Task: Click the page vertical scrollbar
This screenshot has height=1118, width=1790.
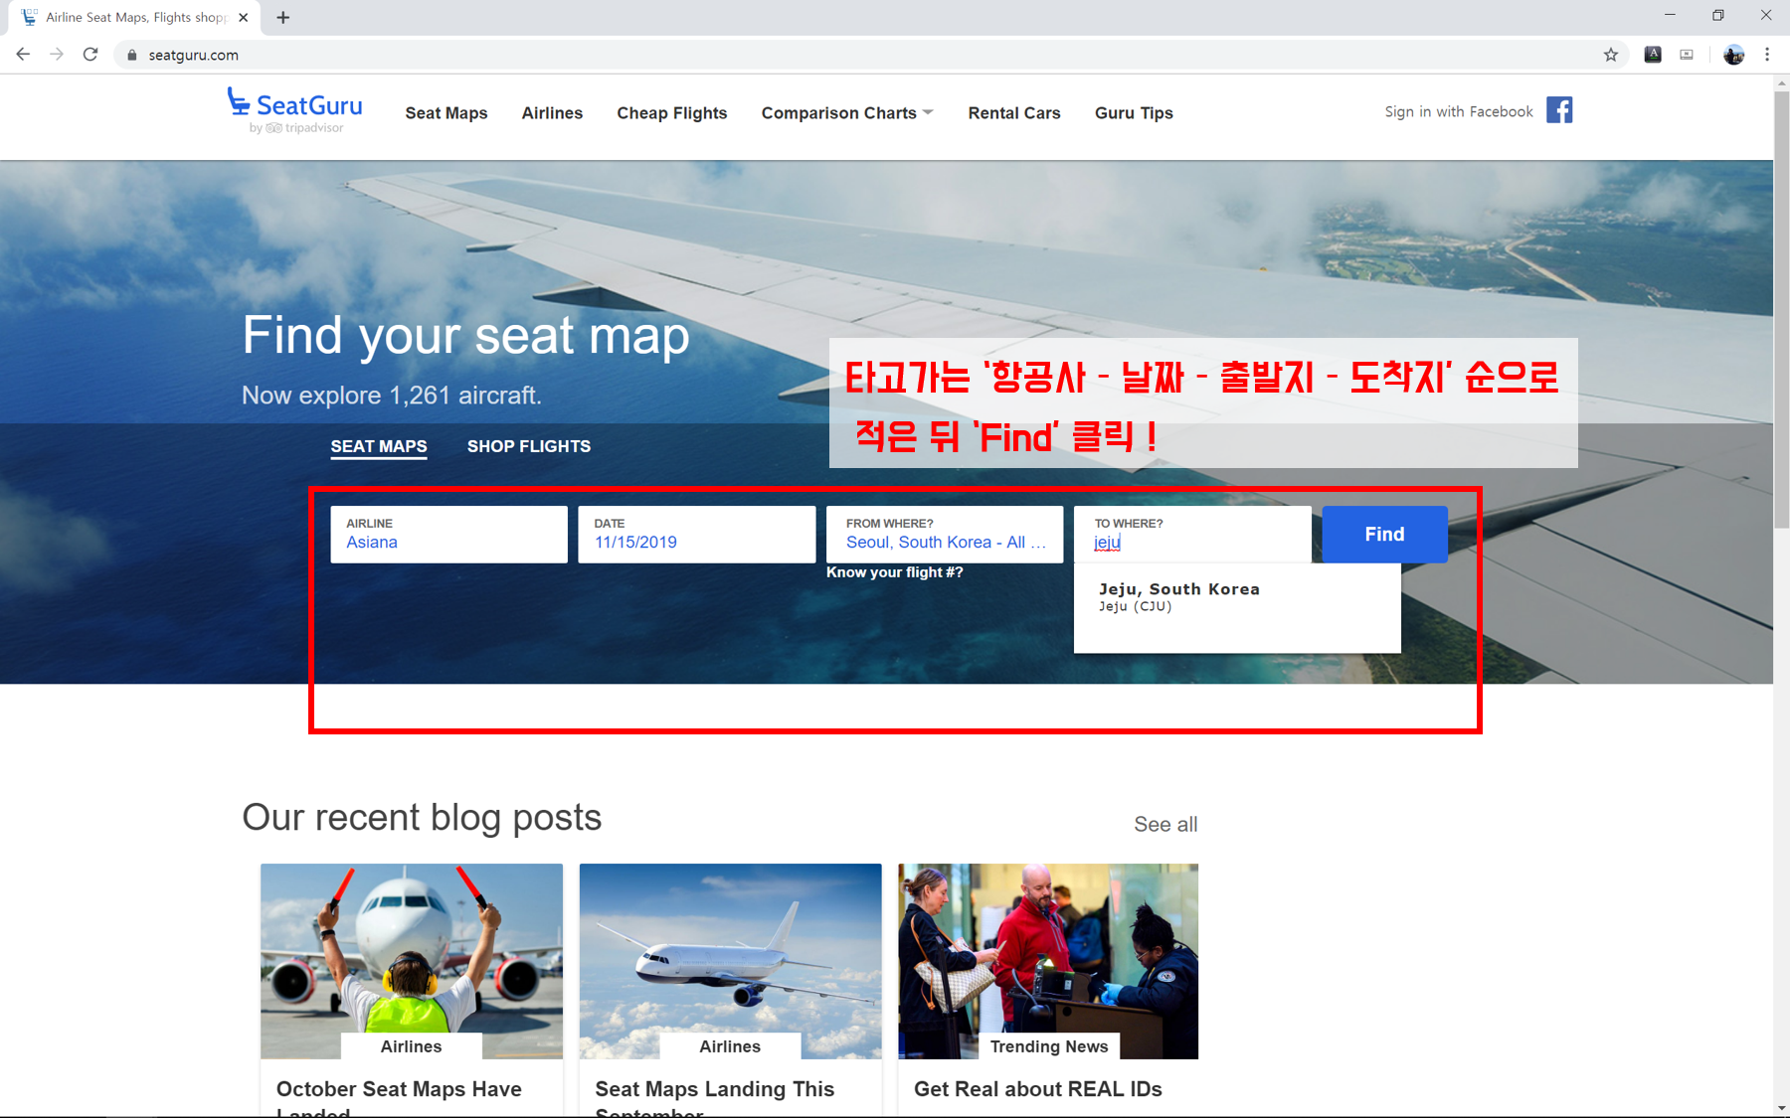Action: point(1781,308)
